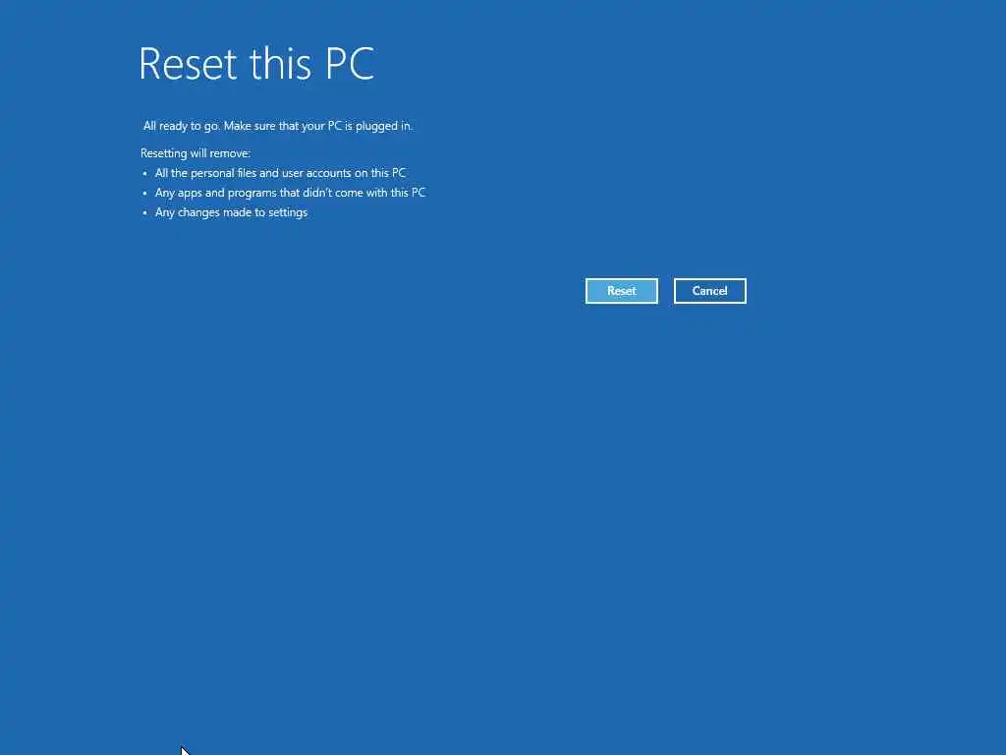Click bullet dot before "All the personal files"

tap(145, 173)
